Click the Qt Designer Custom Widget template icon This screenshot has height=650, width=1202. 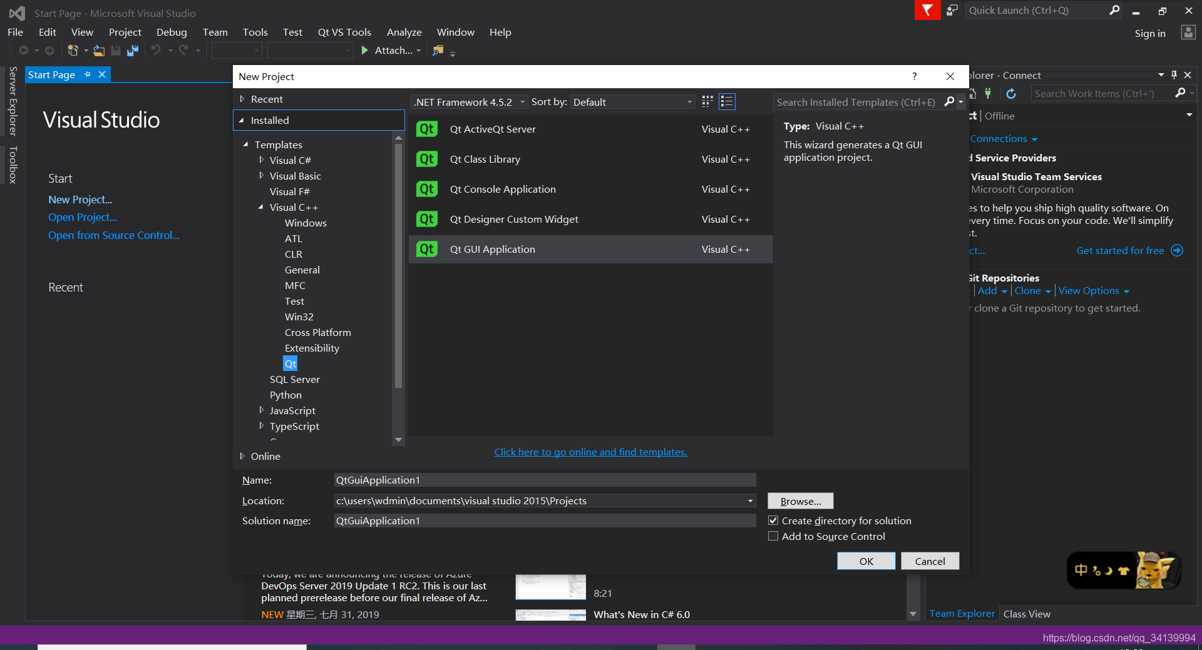[427, 219]
